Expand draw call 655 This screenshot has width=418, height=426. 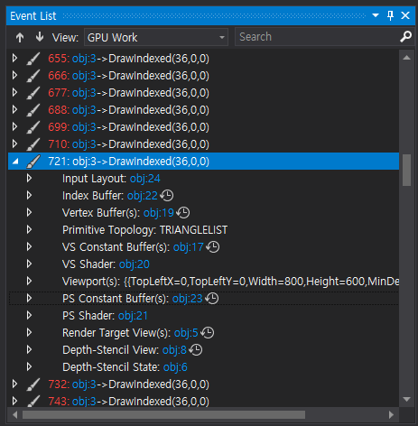14,58
